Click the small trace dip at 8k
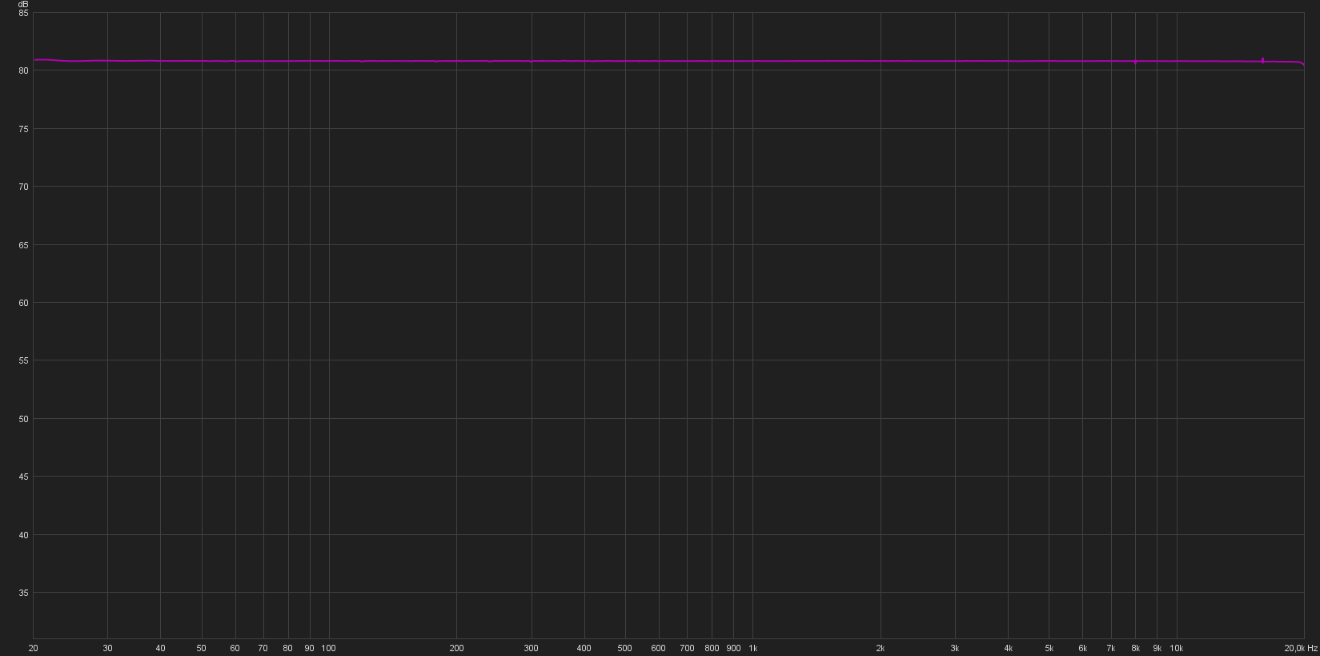 (x=1135, y=62)
